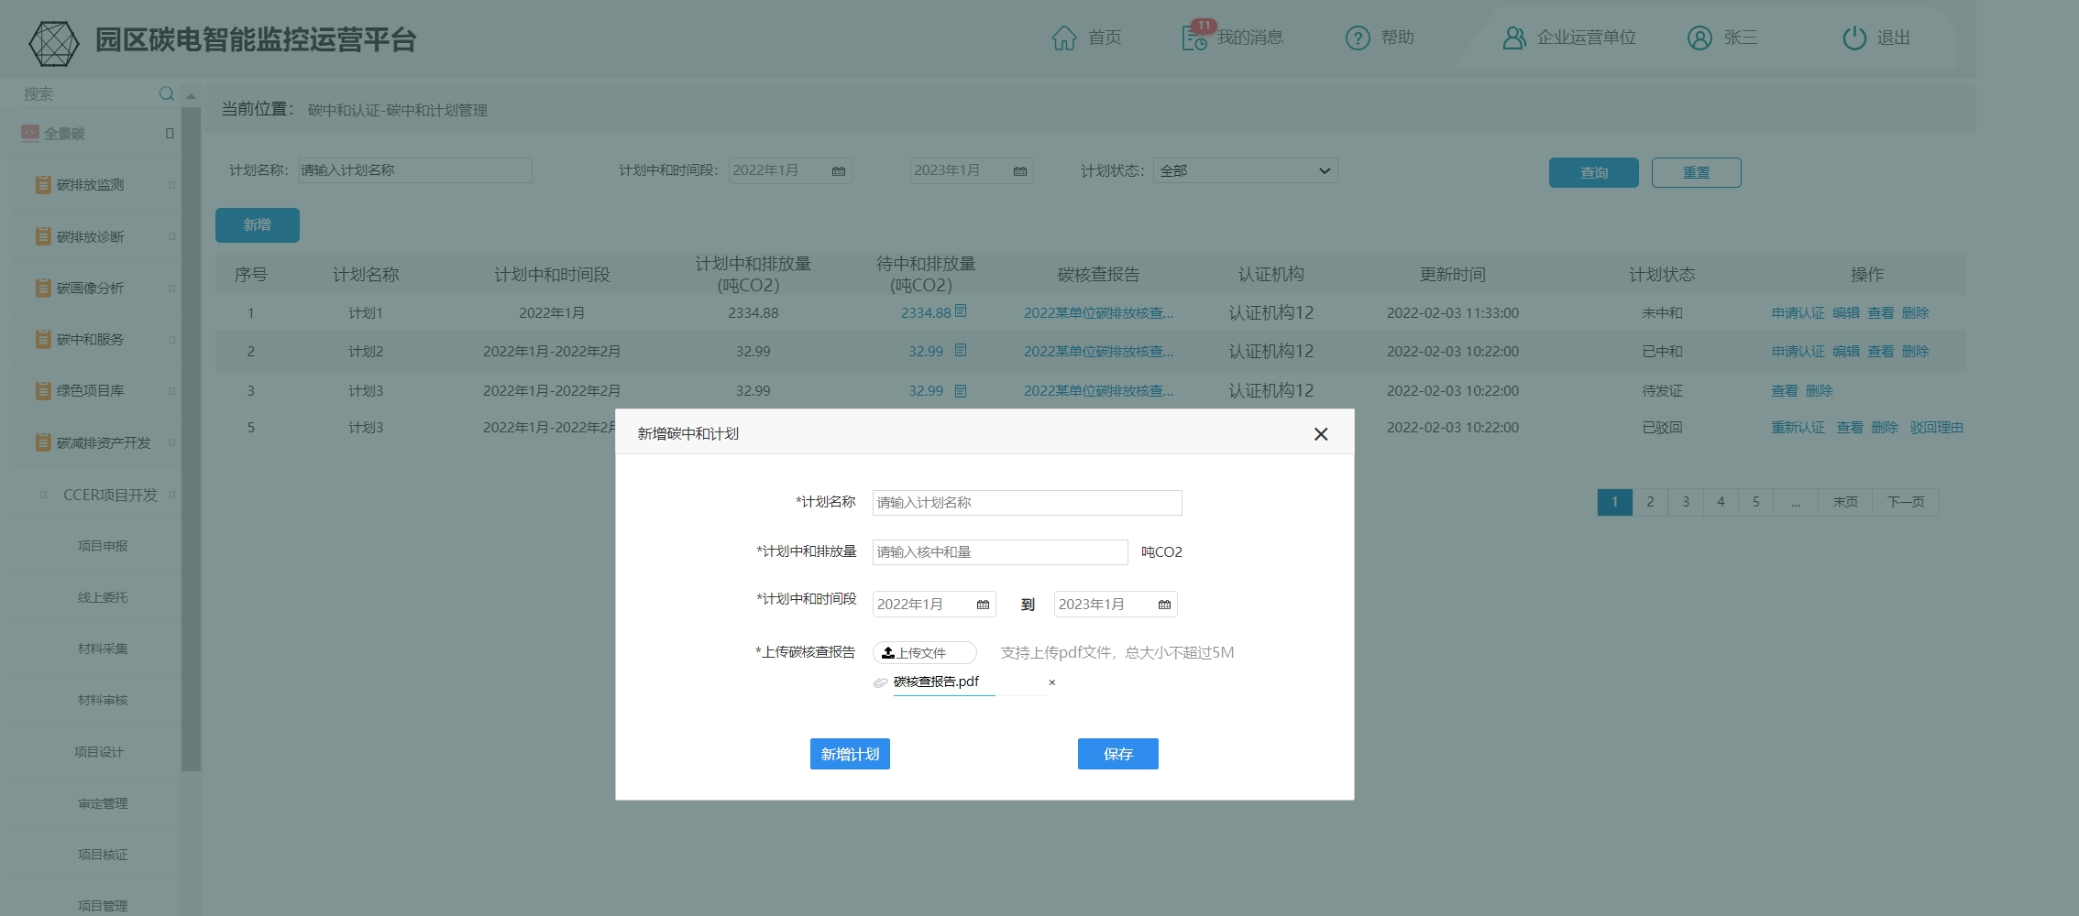2079x916 pixels.
Task: Click the 绿色项目库 clipboard icon
Action: (x=43, y=390)
